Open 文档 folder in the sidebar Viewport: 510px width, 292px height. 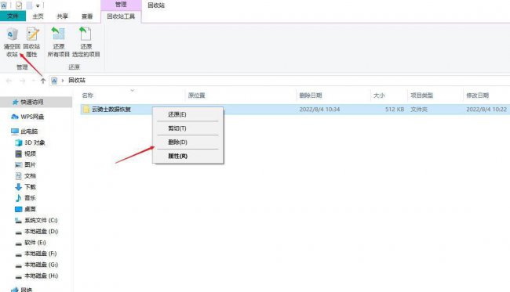pos(31,176)
